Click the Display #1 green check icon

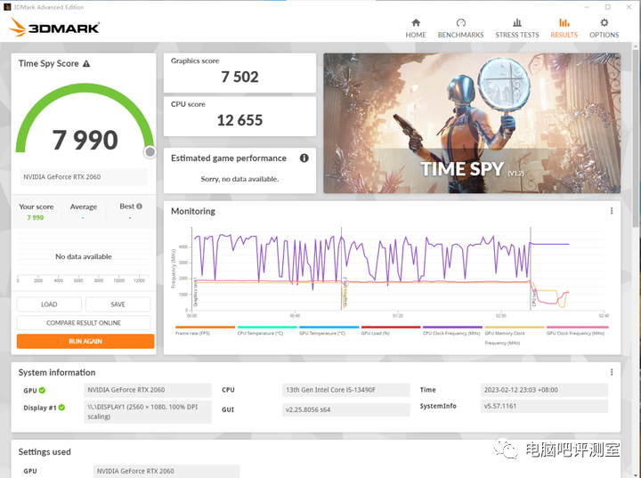click(61, 408)
